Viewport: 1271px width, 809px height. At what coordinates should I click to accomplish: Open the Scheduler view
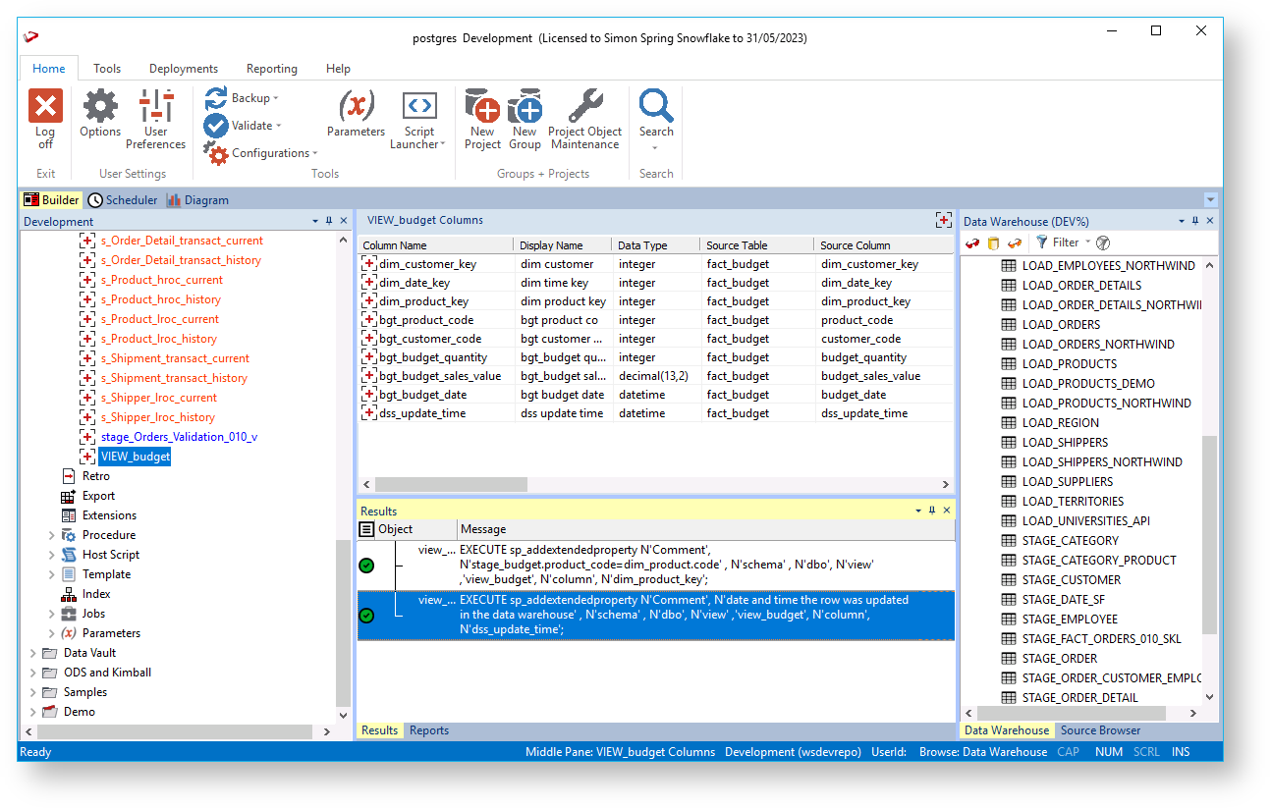(x=123, y=200)
